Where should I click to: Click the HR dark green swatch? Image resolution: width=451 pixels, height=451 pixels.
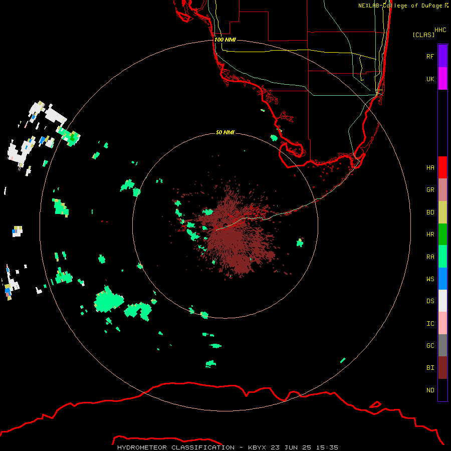(442, 235)
